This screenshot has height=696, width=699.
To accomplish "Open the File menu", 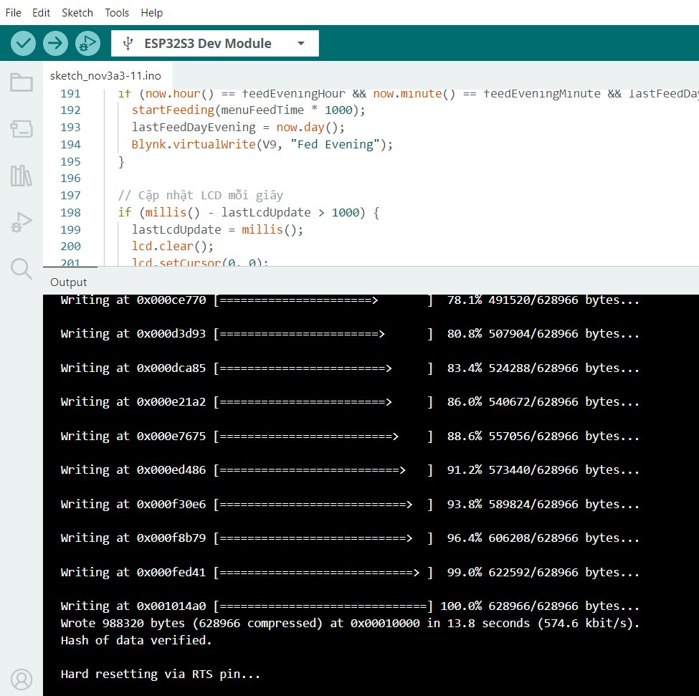I will [14, 12].
